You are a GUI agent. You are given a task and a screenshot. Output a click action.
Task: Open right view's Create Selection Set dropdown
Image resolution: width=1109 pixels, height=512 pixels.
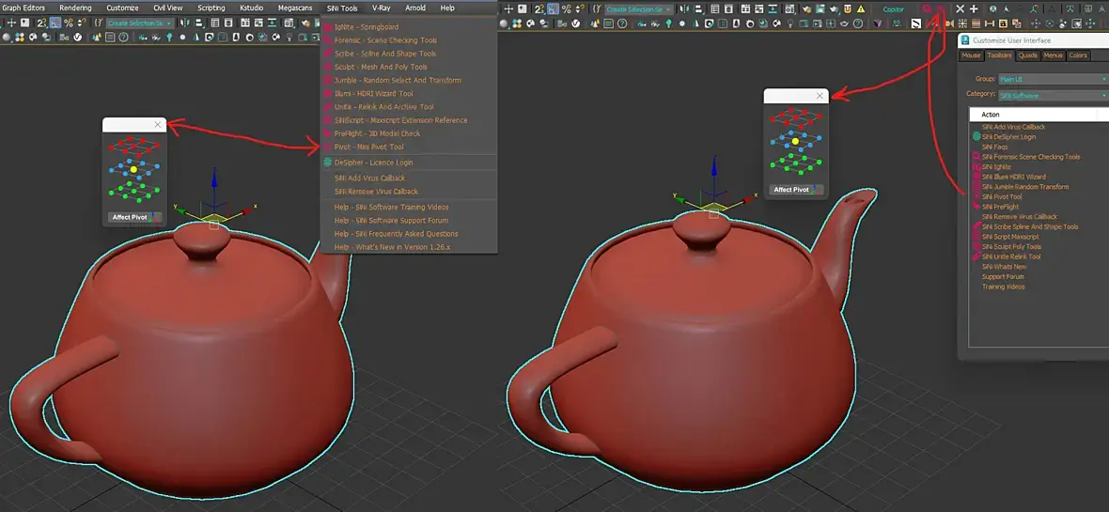point(639,9)
